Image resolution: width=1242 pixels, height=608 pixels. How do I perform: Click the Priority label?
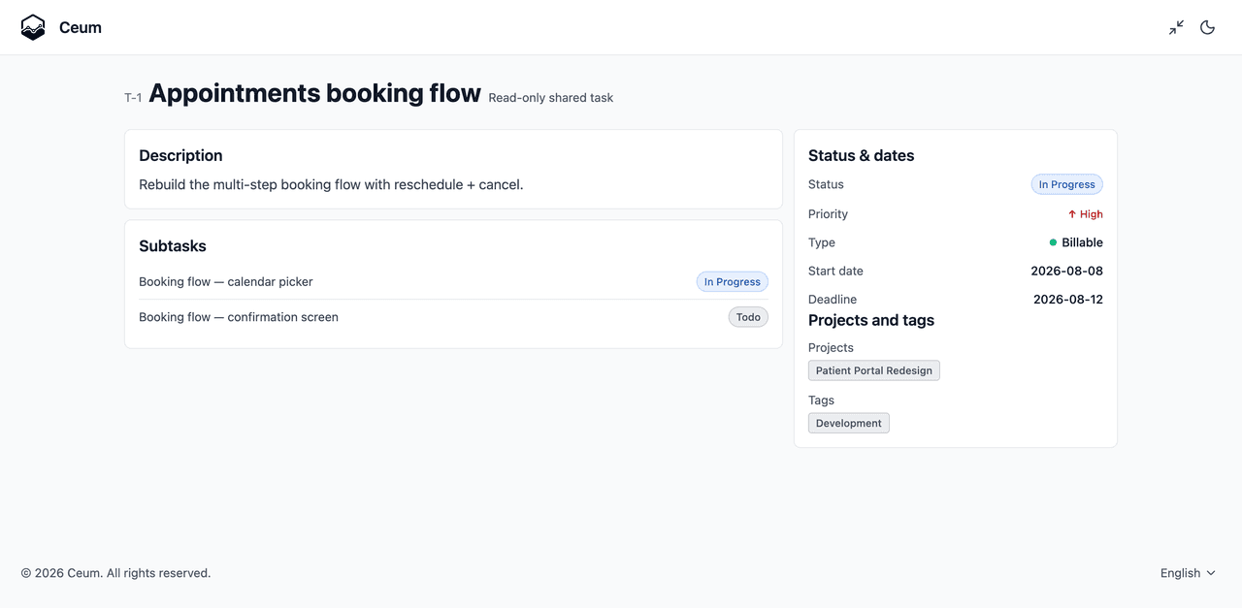coord(828,214)
